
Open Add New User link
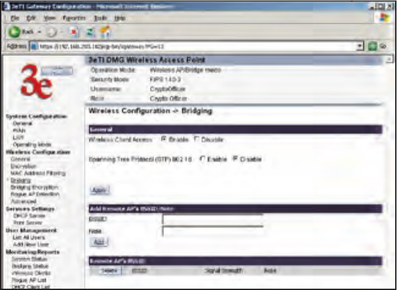point(31,245)
